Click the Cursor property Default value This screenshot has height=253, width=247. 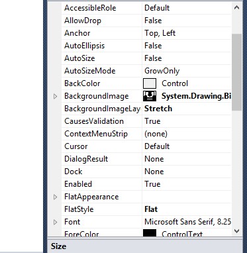pos(157,146)
